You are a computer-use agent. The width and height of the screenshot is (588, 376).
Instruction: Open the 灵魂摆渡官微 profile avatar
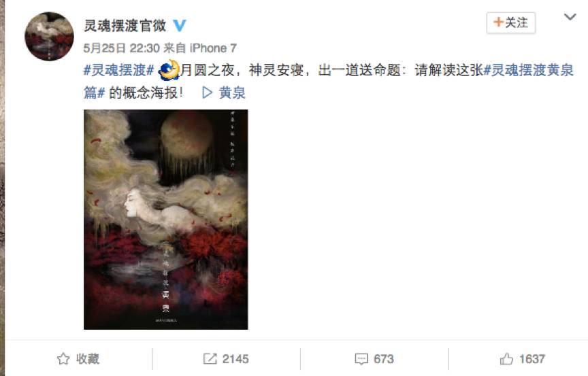coord(49,36)
